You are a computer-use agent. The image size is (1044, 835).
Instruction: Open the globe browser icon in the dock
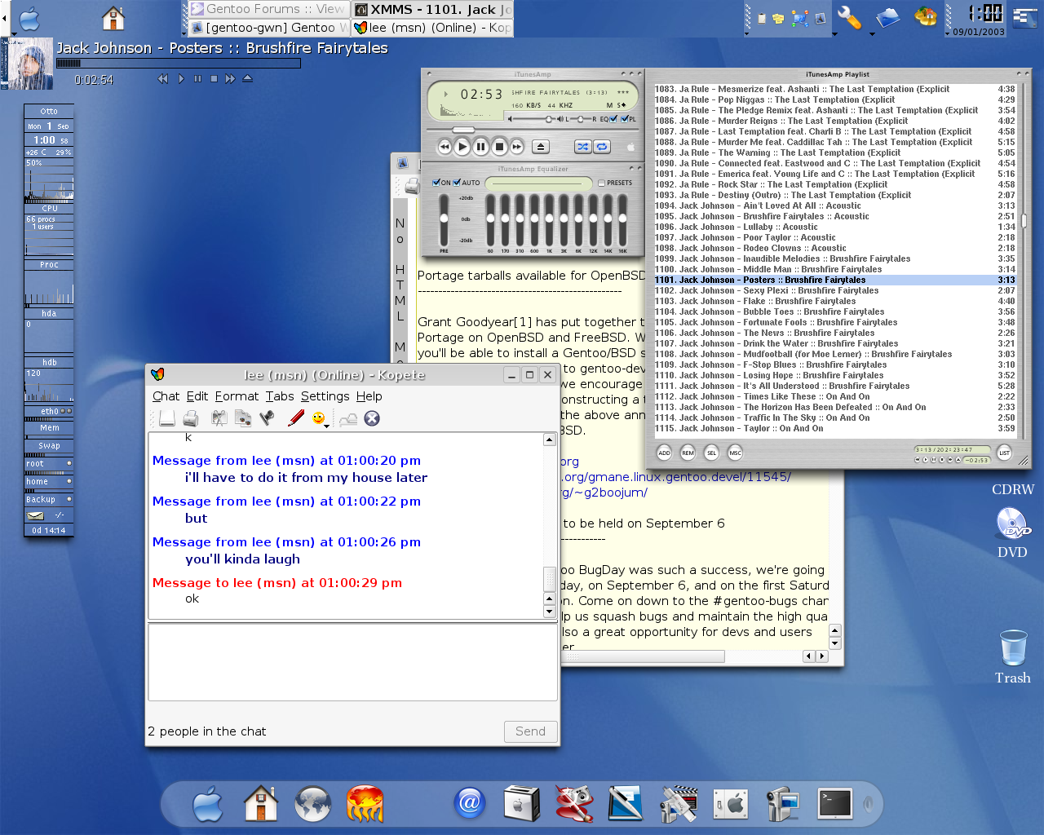click(x=312, y=804)
